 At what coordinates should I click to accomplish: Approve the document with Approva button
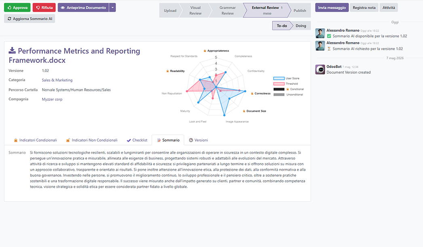[17, 8]
